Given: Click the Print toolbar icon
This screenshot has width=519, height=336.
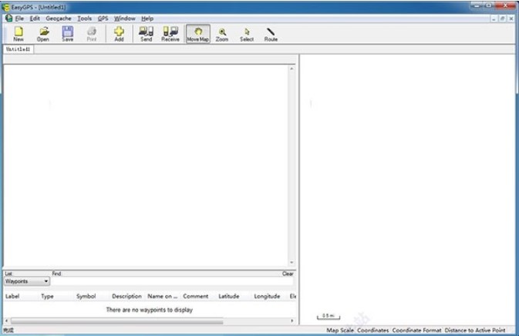Looking at the screenshot, I should tap(92, 34).
